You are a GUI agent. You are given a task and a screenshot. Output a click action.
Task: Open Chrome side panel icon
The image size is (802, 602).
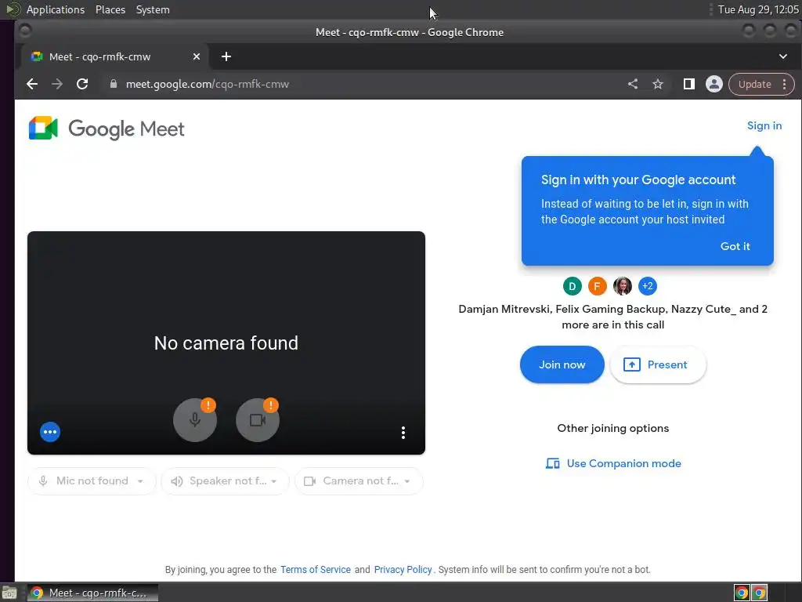tap(689, 84)
